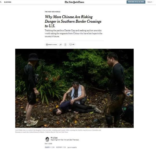Select Leer en español link
This screenshot has width=156, height=149.
coord(72,147)
